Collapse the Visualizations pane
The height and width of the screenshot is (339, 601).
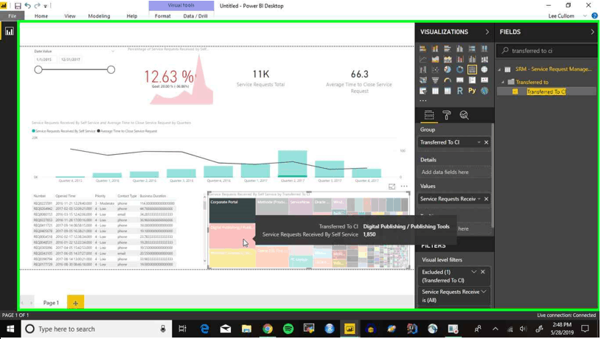[x=487, y=32]
